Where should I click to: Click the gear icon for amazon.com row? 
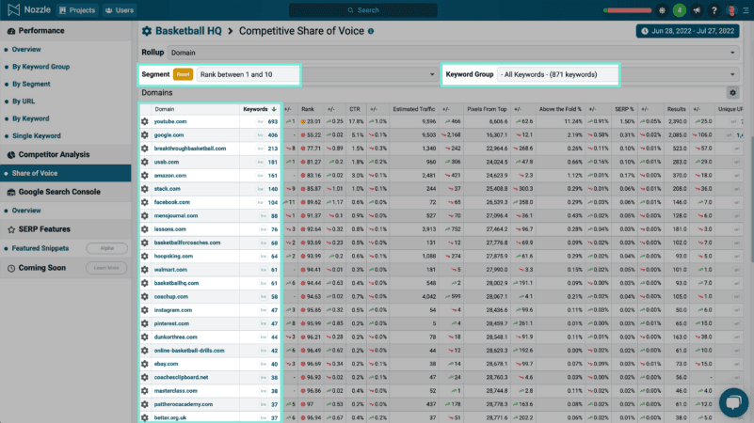point(145,176)
